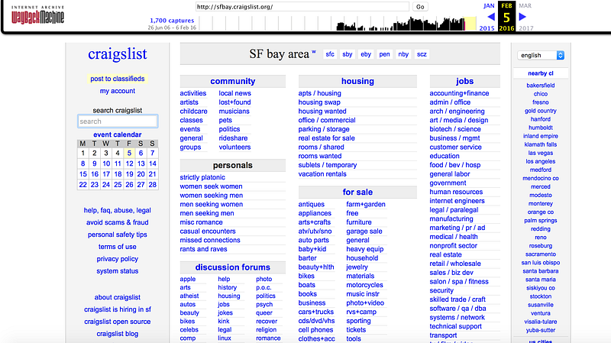611x343 pixels.
Task: Open the english language dropdown
Action: pos(541,55)
